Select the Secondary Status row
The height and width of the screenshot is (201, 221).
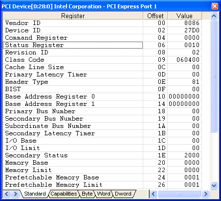click(102, 155)
